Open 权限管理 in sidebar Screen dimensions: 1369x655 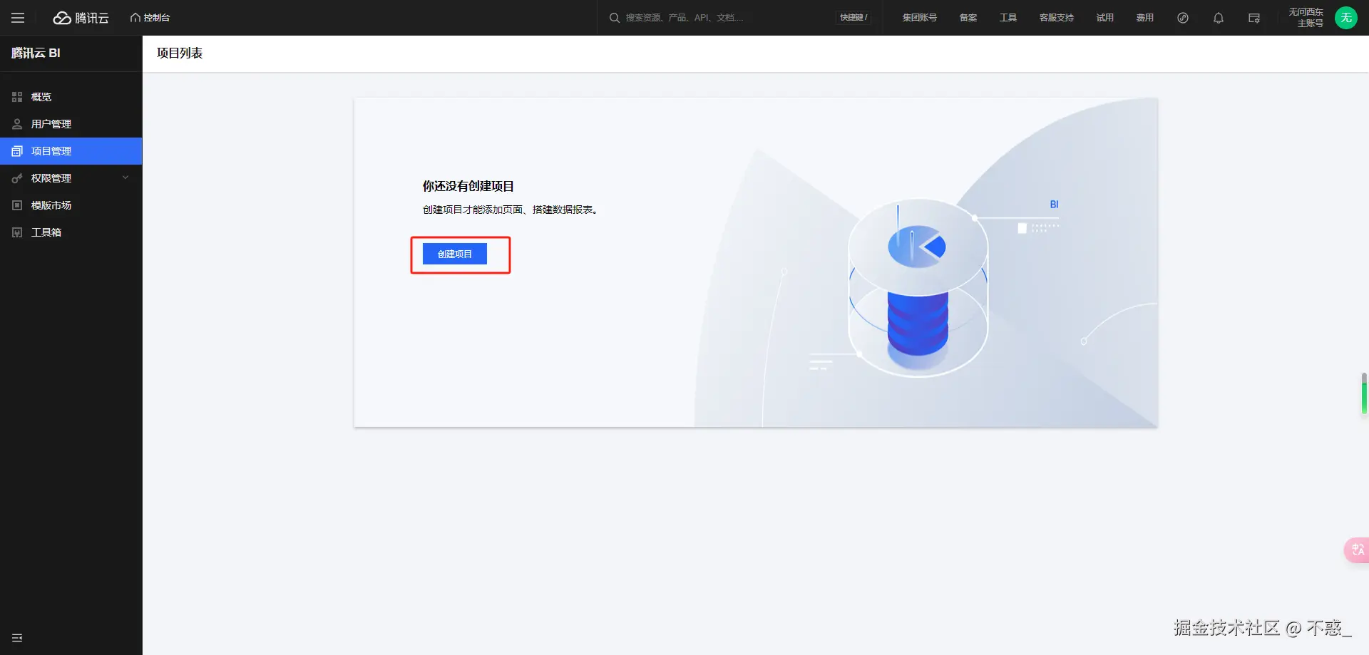click(x=71, y=178)
